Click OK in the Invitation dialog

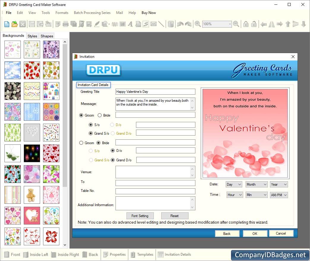point(255,233)
